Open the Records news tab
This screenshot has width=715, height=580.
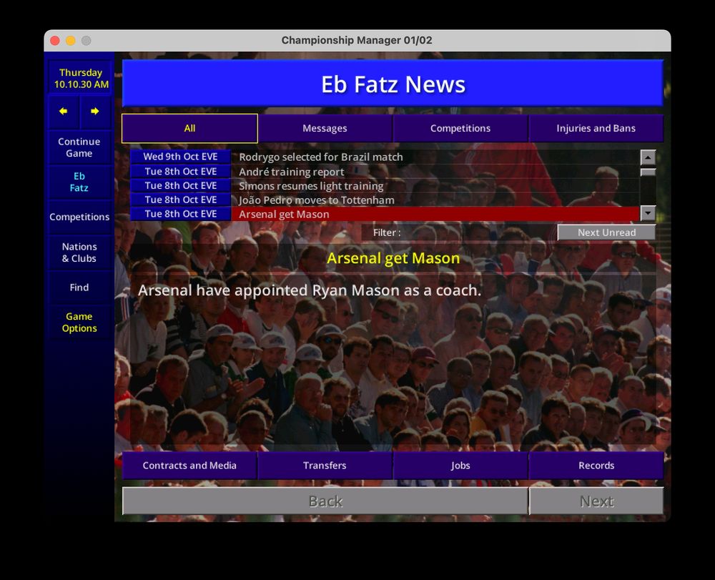click(596, 466)
